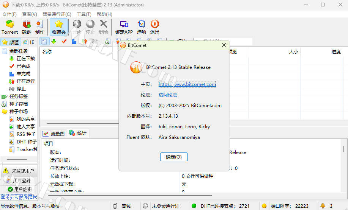Filter by running up-down arrows icon
Viewport: 348px width, 210px height.
point(85,41)
